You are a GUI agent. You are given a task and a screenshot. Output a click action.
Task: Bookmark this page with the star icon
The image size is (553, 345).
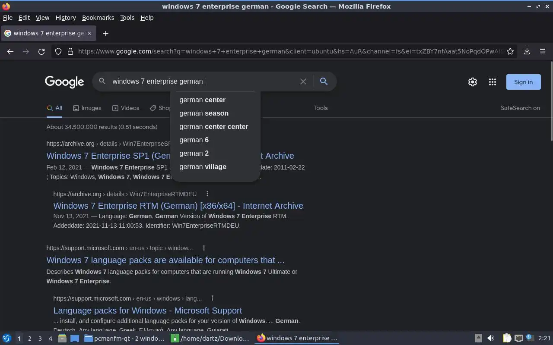[510, 51]
